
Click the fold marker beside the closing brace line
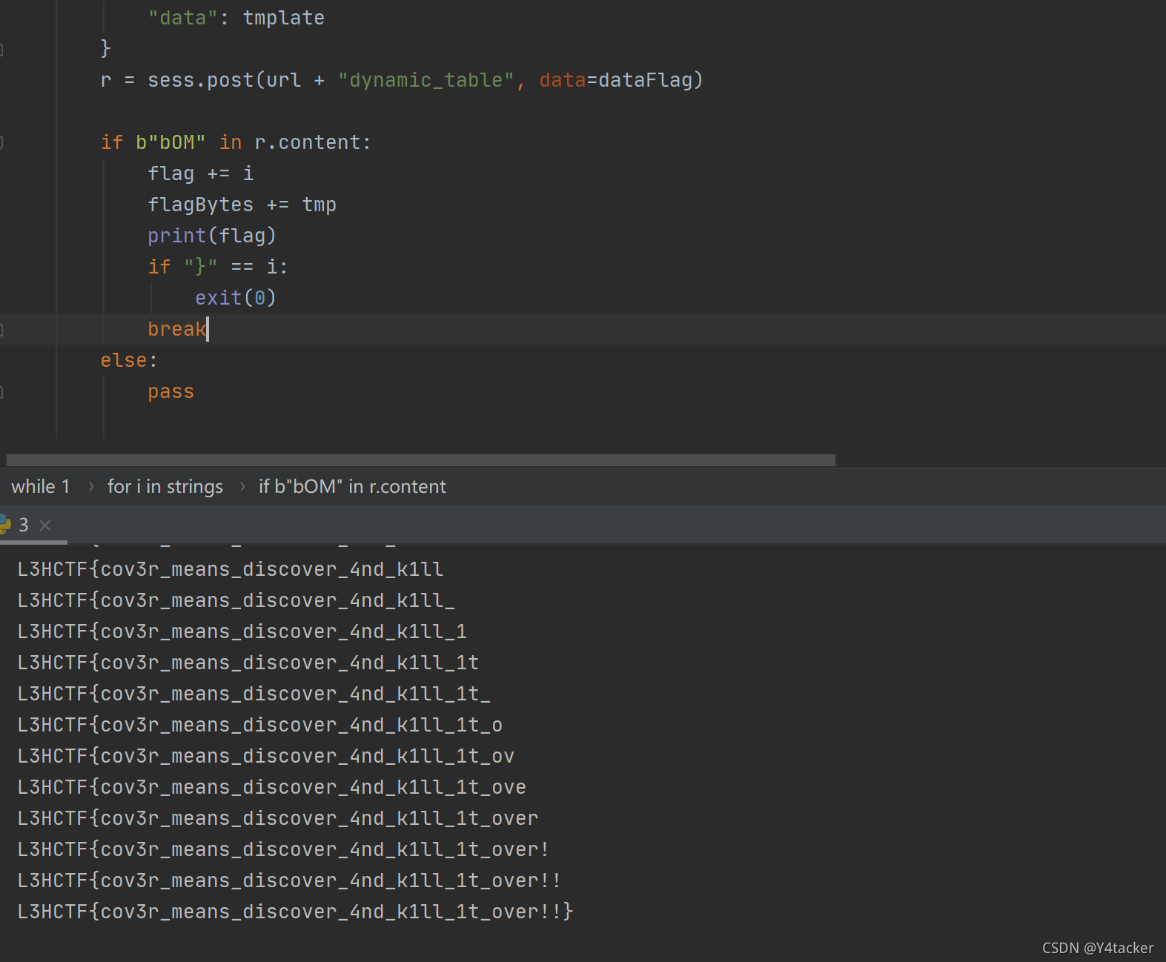pyautogui.click(x=1, y=49)
